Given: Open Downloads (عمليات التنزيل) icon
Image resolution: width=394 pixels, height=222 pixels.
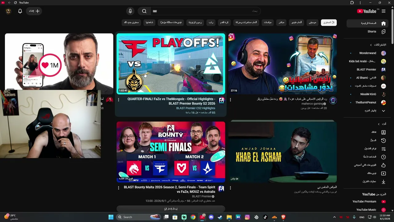Looking at the screenshot, I should pyautogui.click(x=384, y=182).
